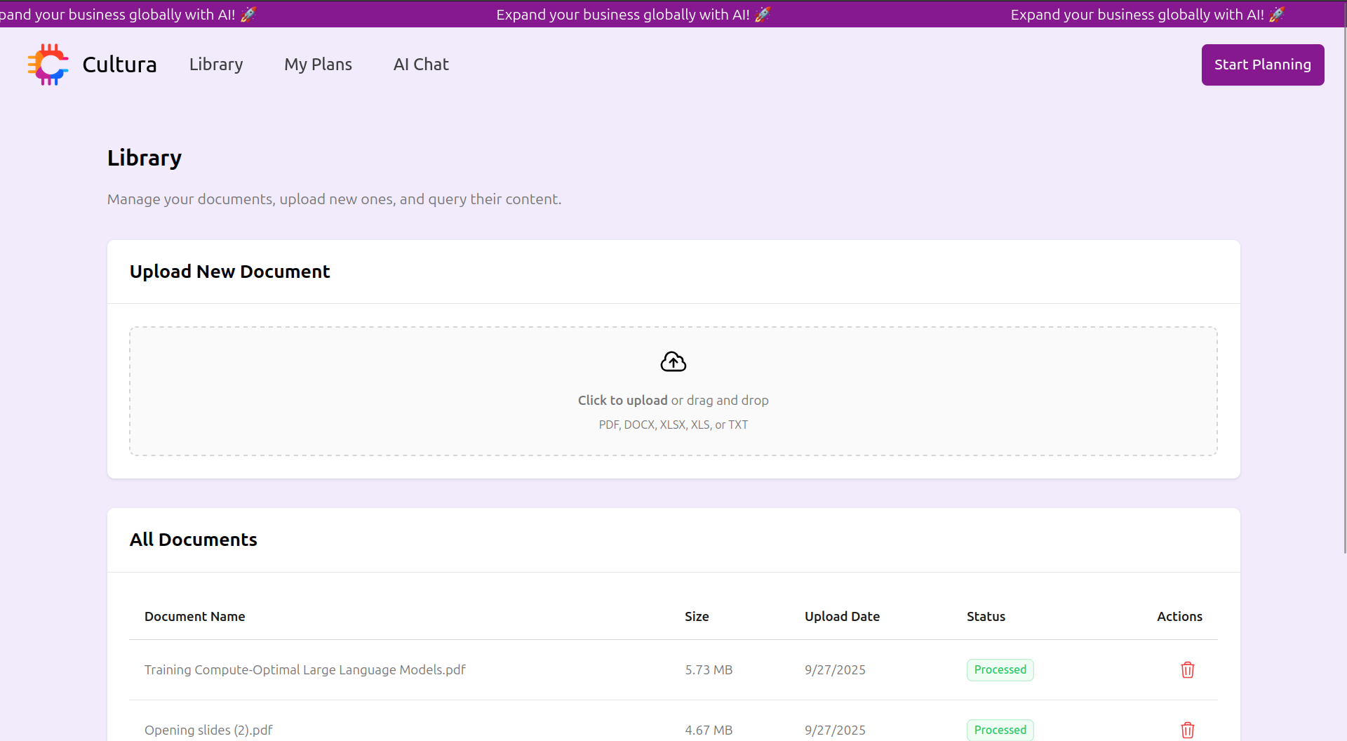Screen dimensions: 1347x741
Task: Click the Size column header
Action: 697,616
